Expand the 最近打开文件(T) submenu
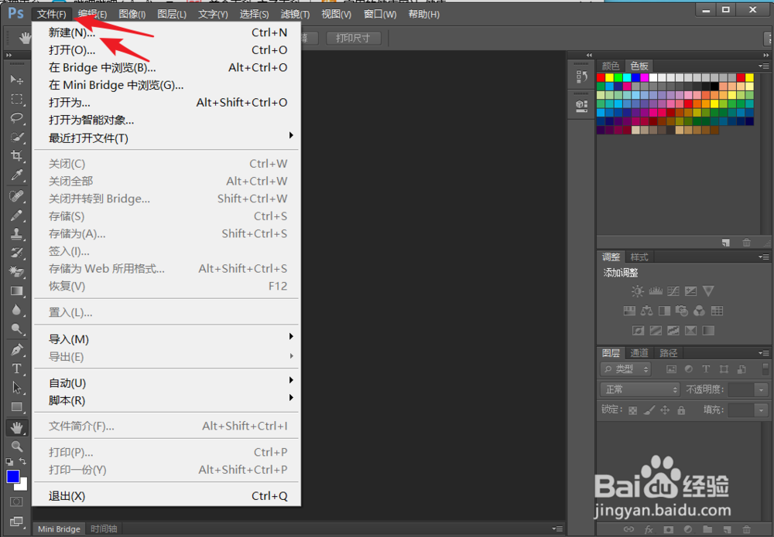774x537 pixels. 167,138
